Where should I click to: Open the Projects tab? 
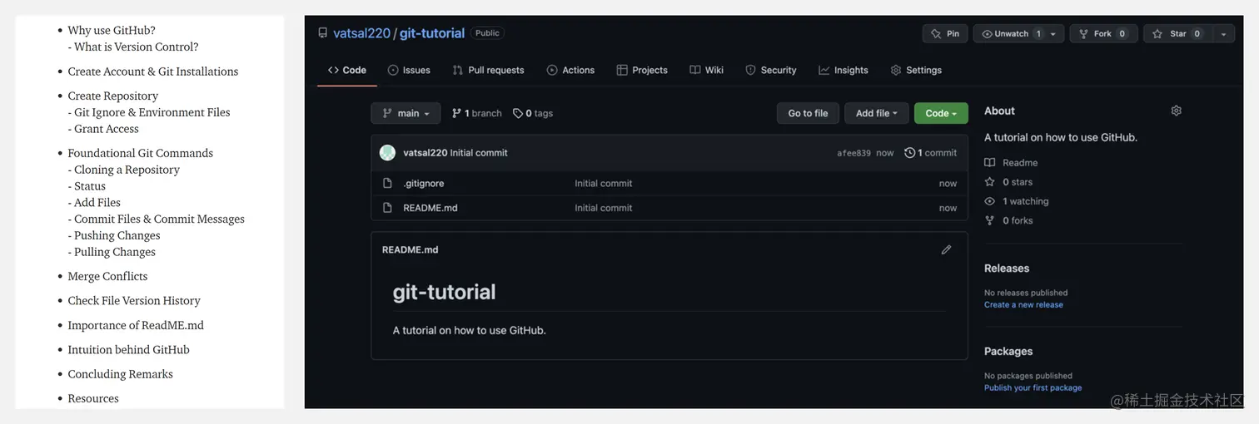point(642,70)
